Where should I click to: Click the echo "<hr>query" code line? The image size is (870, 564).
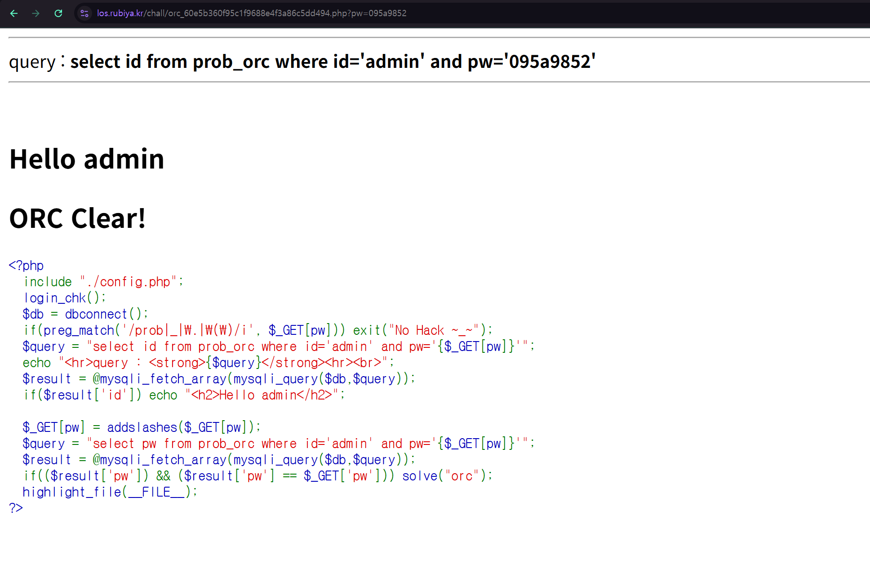208,363
